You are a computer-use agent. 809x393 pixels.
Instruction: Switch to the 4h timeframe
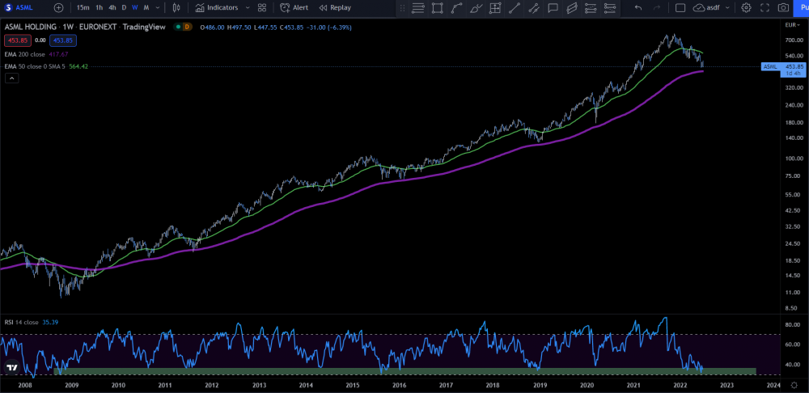click(112, 8)
